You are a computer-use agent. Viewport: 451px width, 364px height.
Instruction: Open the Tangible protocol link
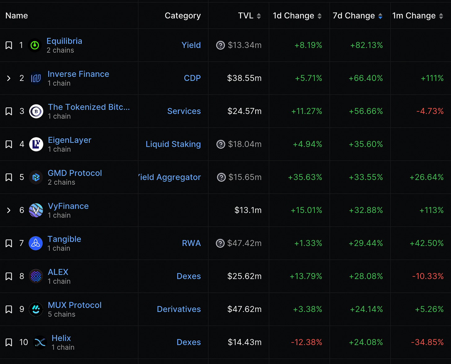click(64, 239)
